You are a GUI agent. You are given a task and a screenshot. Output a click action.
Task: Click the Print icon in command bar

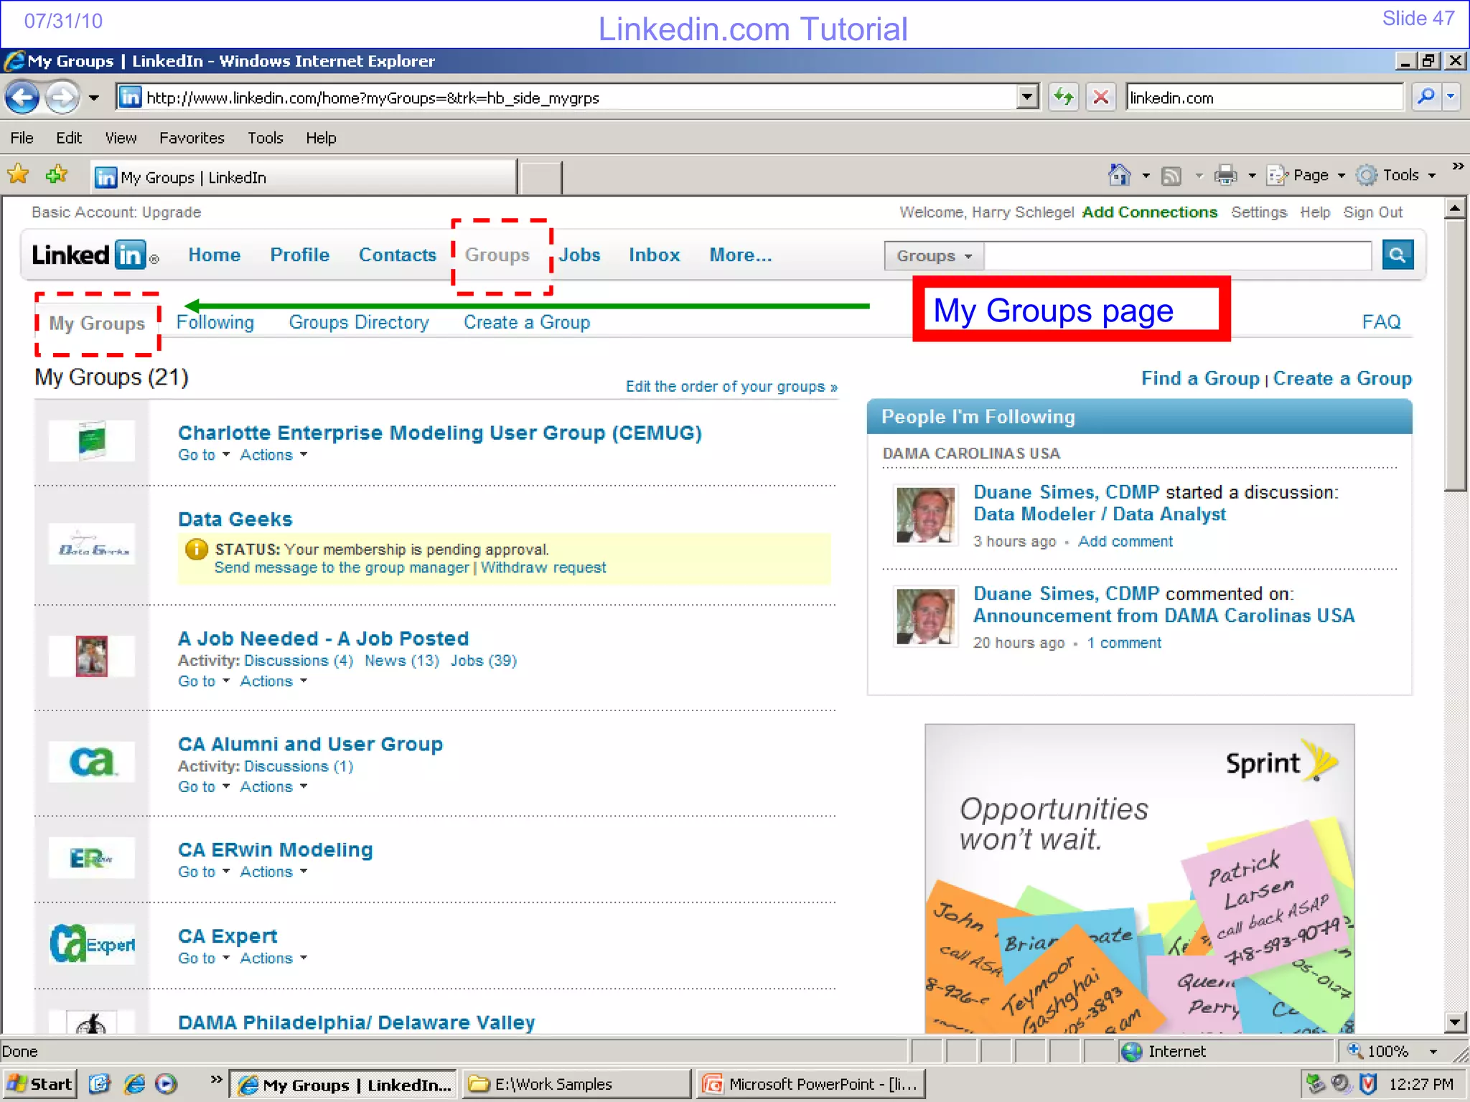click(1225, 175)
